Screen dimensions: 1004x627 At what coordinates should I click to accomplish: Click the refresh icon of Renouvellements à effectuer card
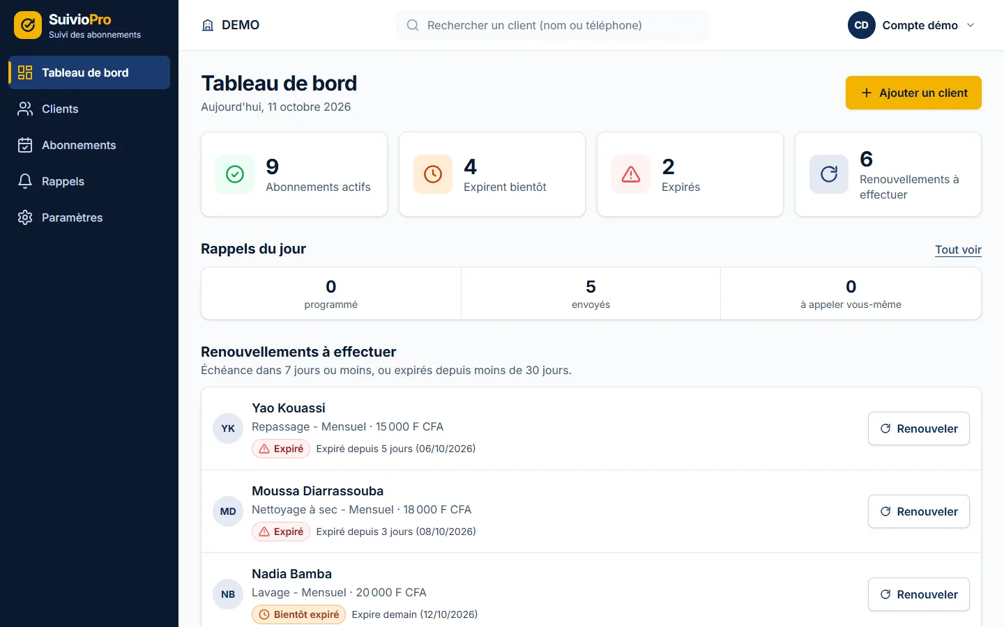click(x=829, y=174)
